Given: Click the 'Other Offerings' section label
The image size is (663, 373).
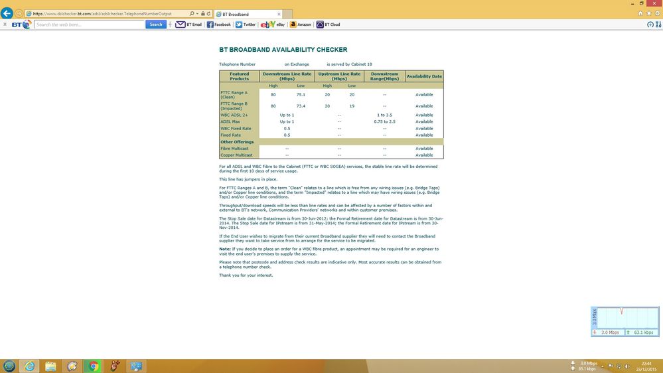Looking at the screenshot, I should coord(237,142).
